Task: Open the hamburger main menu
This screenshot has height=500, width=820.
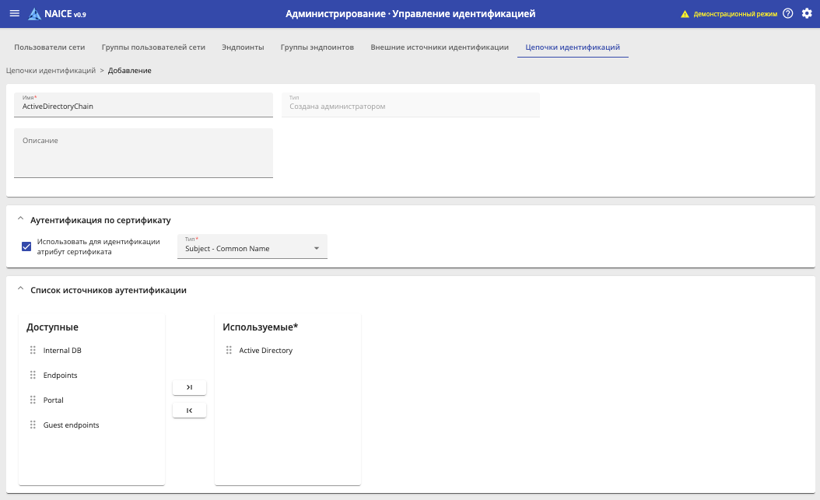Action: pos(14,14)
